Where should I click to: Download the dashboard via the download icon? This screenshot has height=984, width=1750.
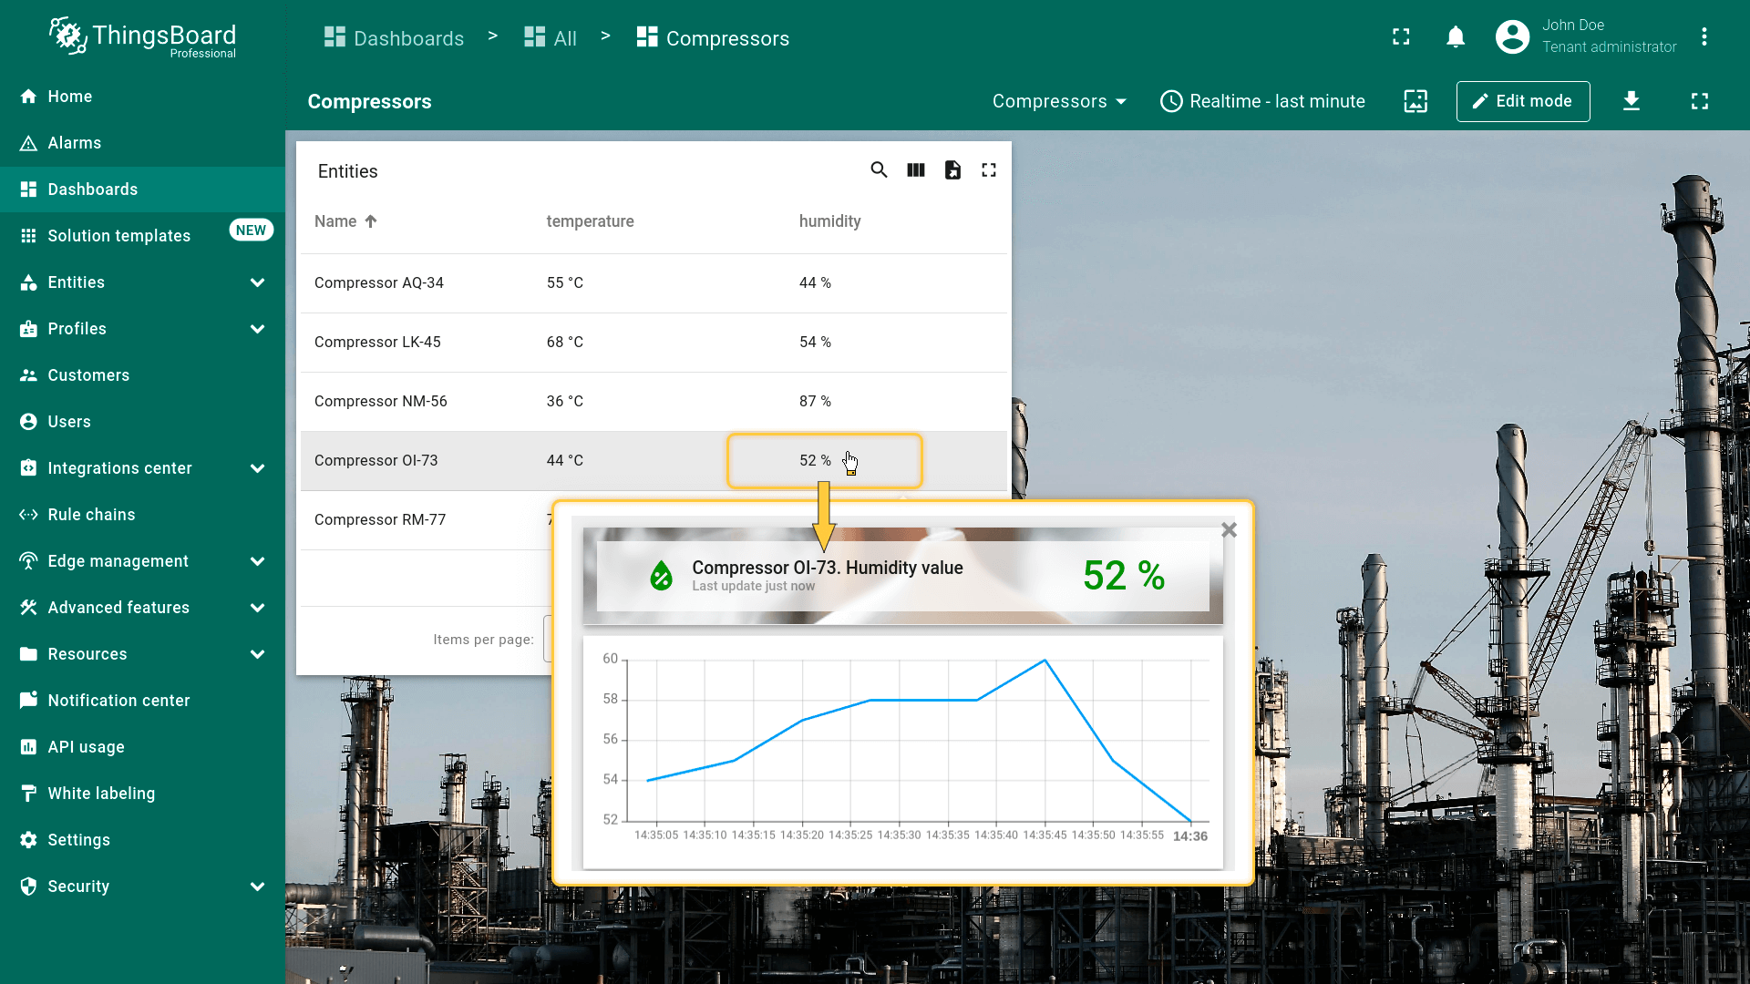coord(1632,101)
